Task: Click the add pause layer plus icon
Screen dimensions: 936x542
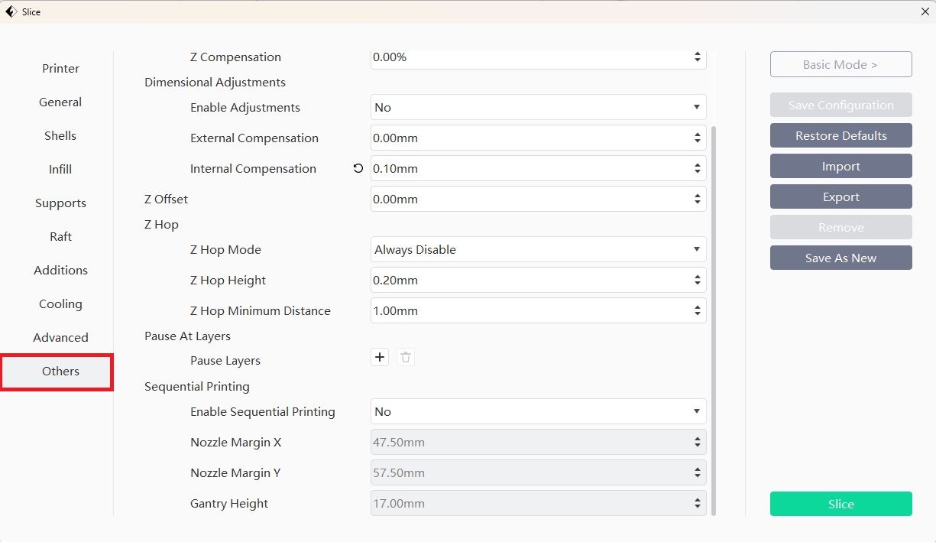Action: (380, 357)
